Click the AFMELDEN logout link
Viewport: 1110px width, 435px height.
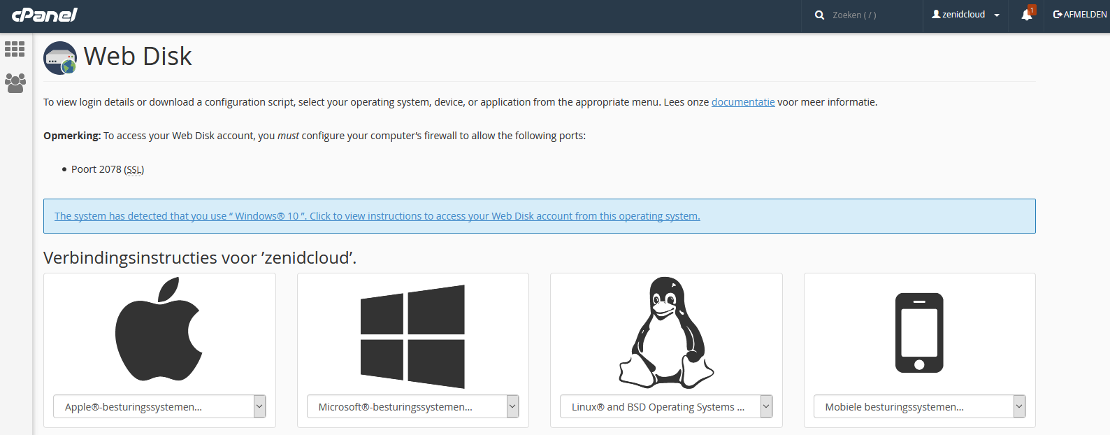click(1080, 15)
